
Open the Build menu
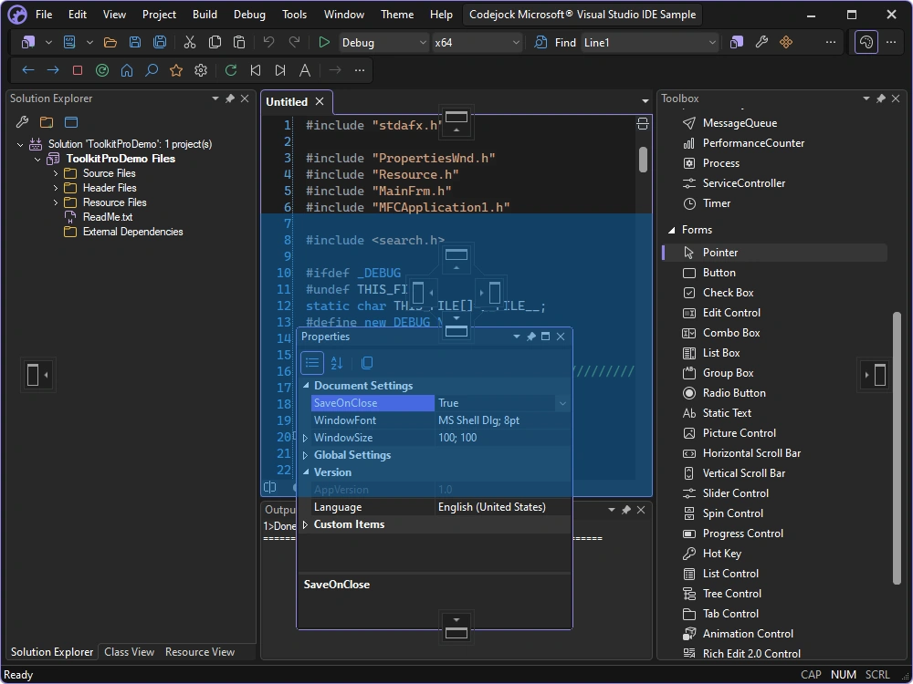205,15
